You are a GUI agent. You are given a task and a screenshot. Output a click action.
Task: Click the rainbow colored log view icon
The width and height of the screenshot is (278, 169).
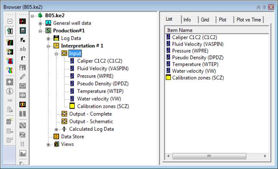(x=10, y=70)
